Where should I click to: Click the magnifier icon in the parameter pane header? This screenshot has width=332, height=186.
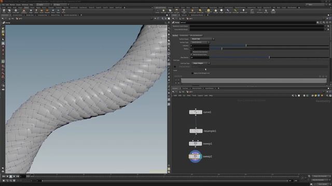[x=324, y=22]
